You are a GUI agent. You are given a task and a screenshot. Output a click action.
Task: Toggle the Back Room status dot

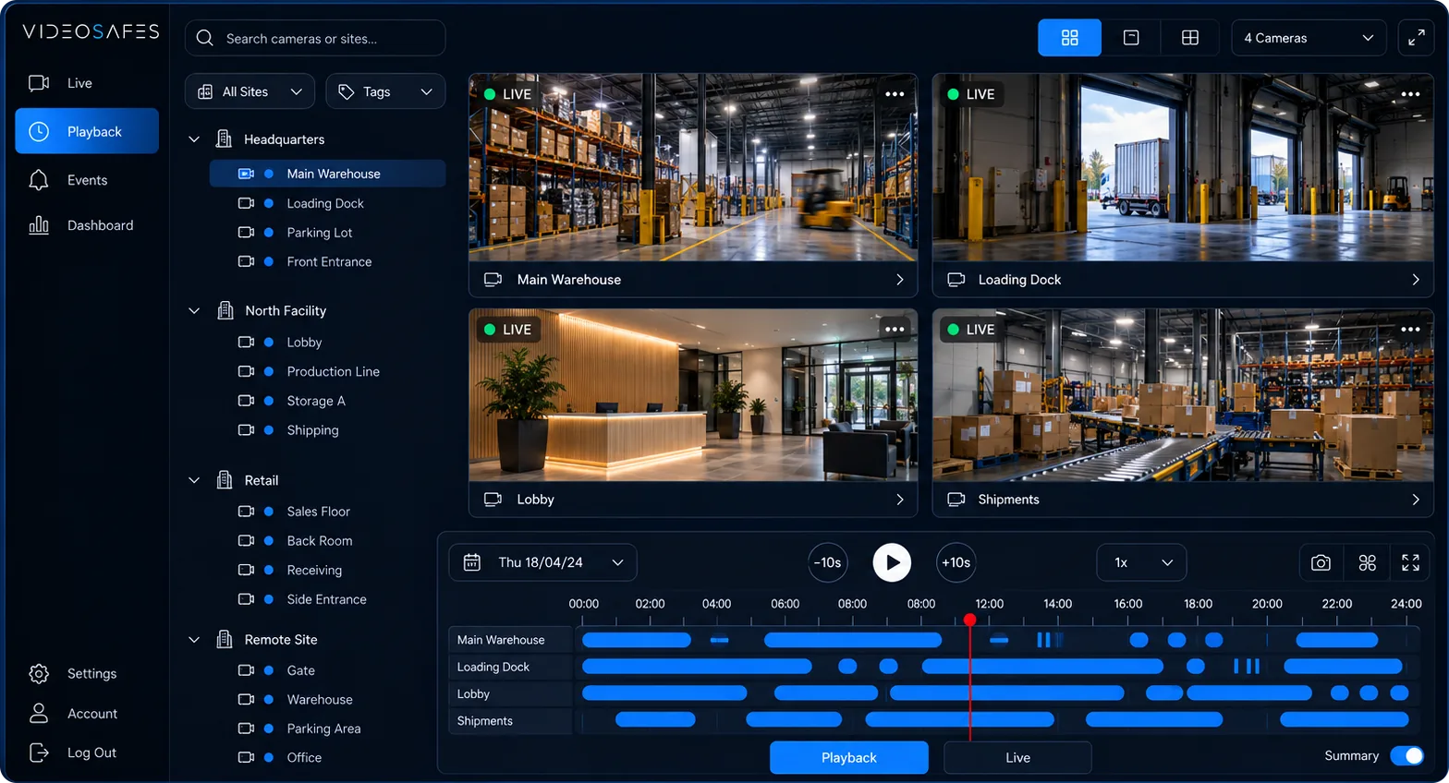pos(269,540)
